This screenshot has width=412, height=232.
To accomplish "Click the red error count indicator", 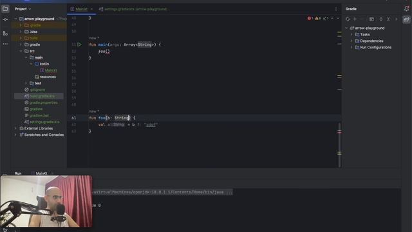I will tap(310, 19).
